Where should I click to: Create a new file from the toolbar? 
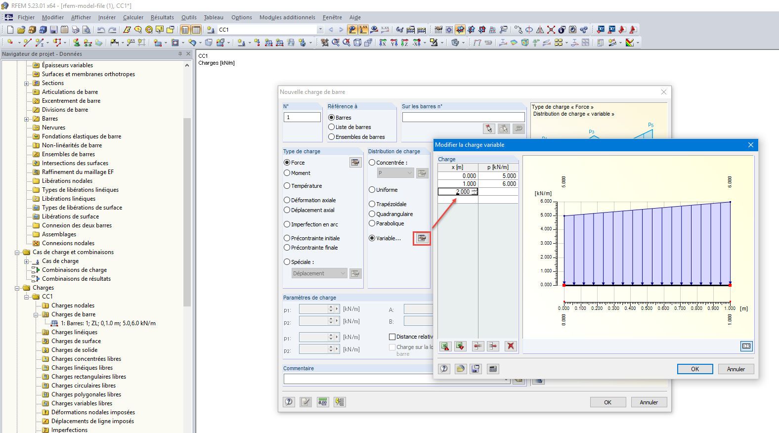click(x=10, y=30)
